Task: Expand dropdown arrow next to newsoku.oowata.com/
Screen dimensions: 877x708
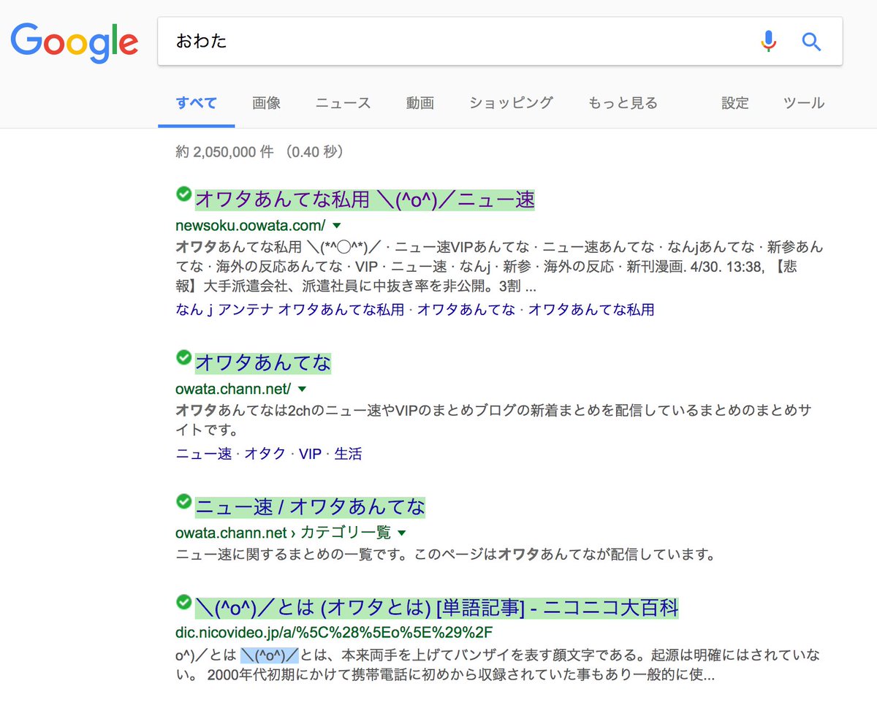Action: 336,225
